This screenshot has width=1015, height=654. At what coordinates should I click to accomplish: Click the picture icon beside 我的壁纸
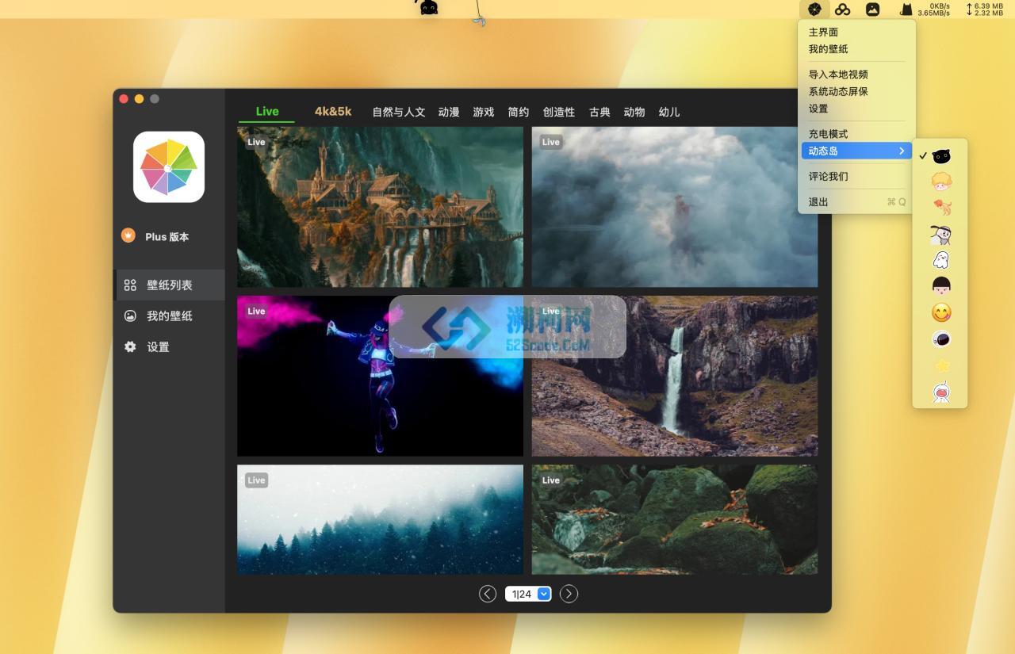coord(130,316)
